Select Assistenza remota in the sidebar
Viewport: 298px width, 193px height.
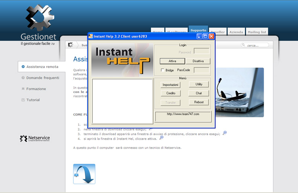(x=42, y=67)
